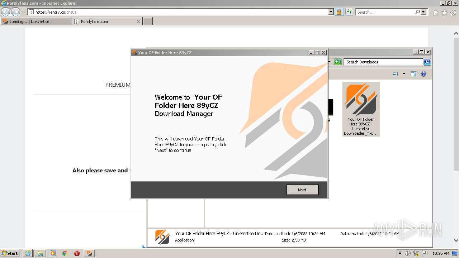Click the search magnifier icon in IE

tap(418, 12)
